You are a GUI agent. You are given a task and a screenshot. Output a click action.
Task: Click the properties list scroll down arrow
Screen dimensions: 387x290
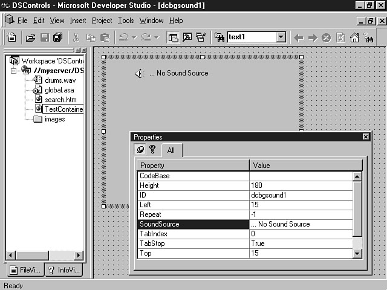[357, 253]
